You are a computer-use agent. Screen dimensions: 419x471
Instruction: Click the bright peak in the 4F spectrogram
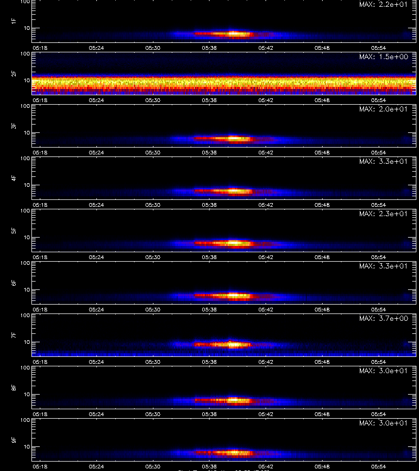pos(234,190)
